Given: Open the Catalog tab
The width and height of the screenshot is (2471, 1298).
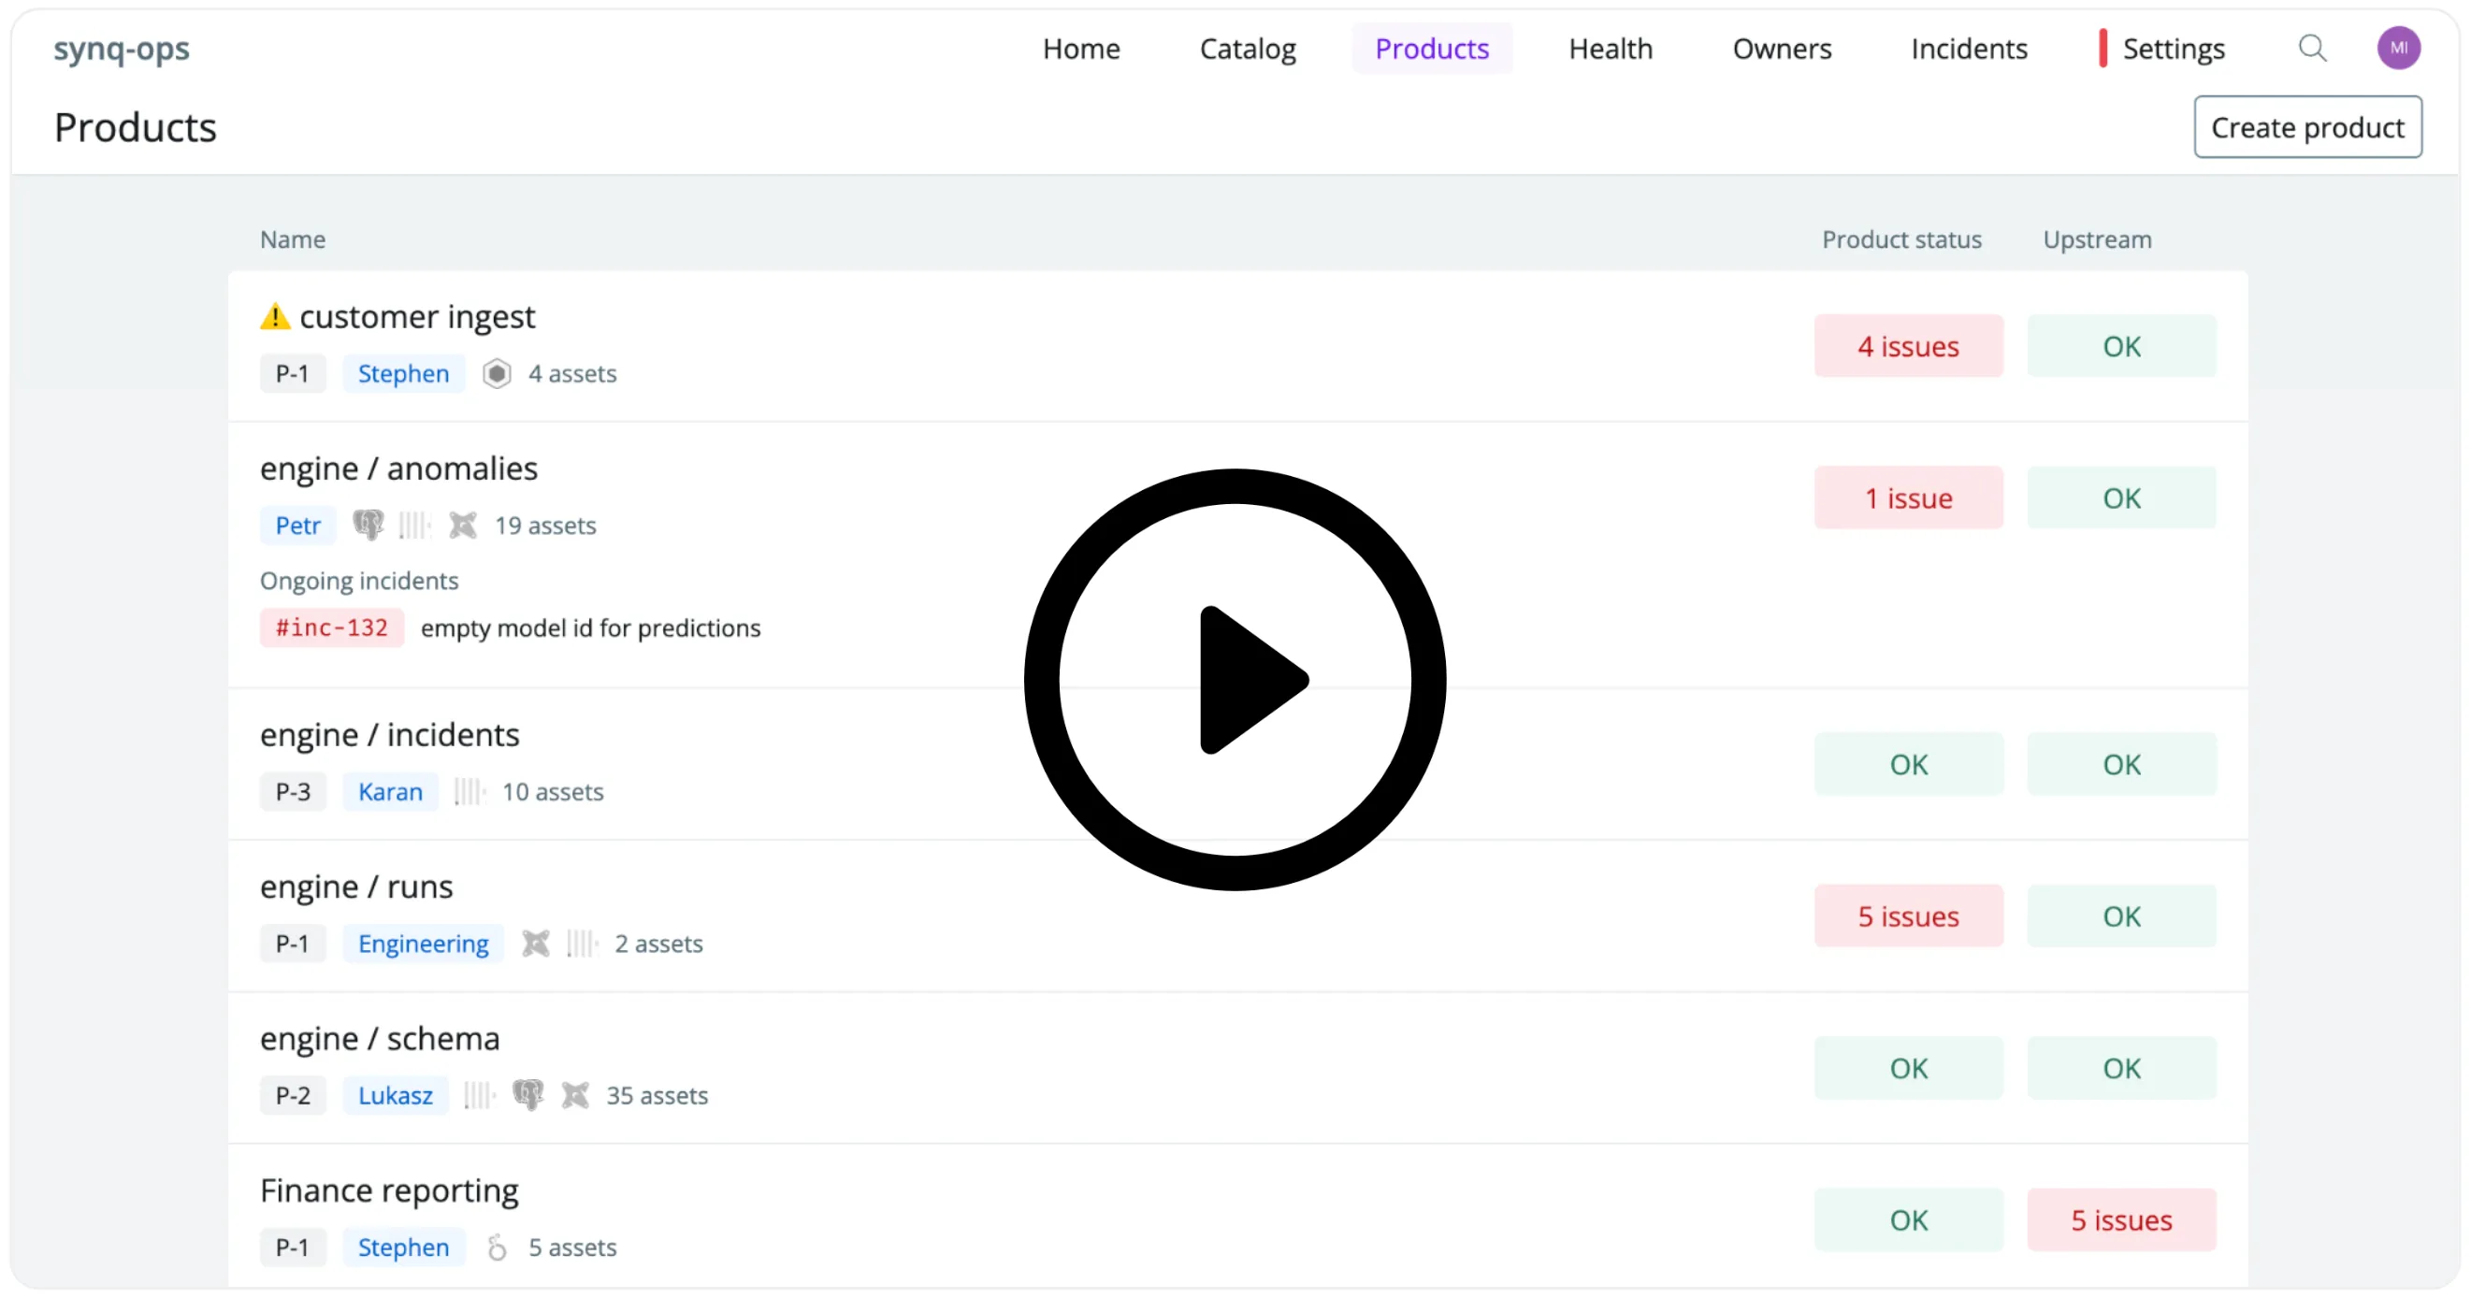Looking at the screenshot, I should point(1247,48).
